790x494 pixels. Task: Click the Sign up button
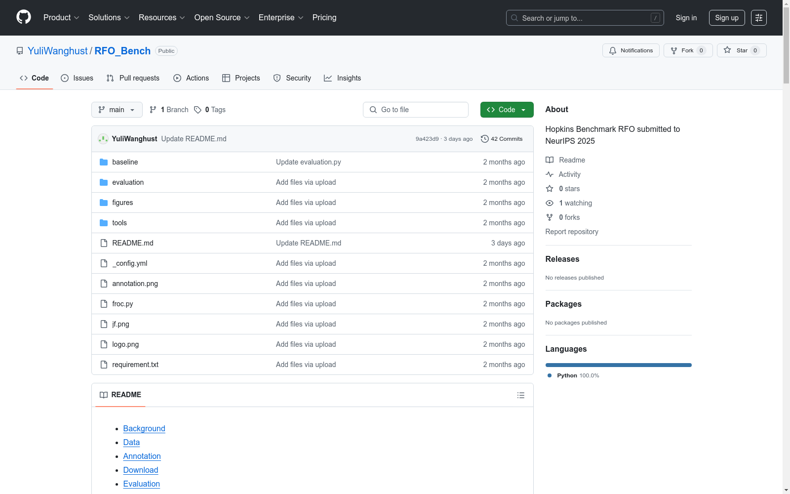point(727,18)
